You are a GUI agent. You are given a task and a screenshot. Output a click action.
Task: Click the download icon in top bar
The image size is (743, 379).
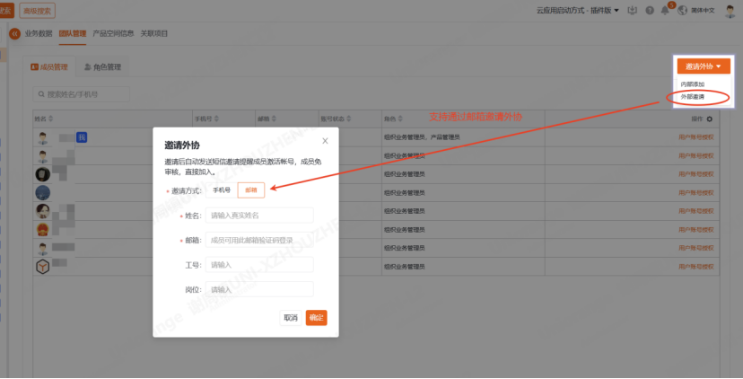pos(634,10)
